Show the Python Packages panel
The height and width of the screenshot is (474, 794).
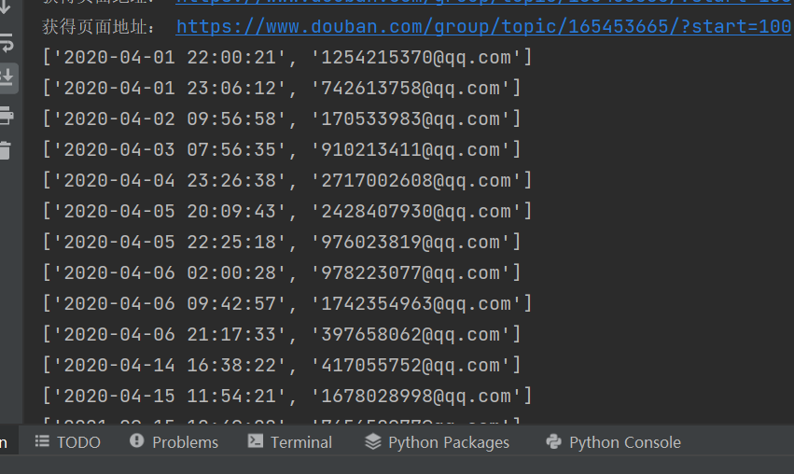(438, 442)
